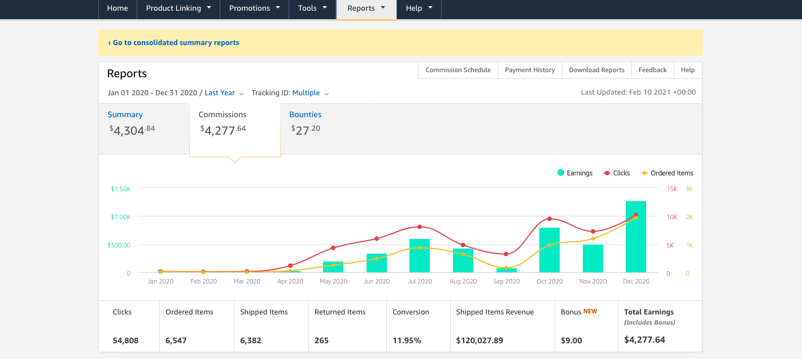Click the Oct 2020 clicks data point
This screenshot has width=802, height=359.
click(550, 219)
